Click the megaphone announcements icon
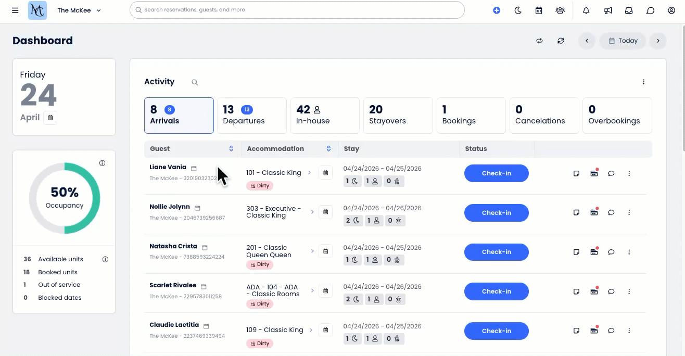 coord(607,10)
